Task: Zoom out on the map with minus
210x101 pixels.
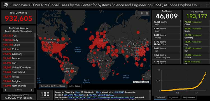Action: point(147,78)
